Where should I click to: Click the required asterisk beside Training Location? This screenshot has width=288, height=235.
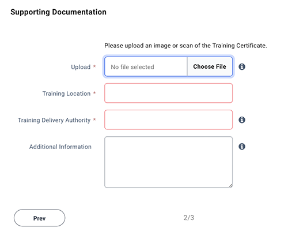coord(94,93)
